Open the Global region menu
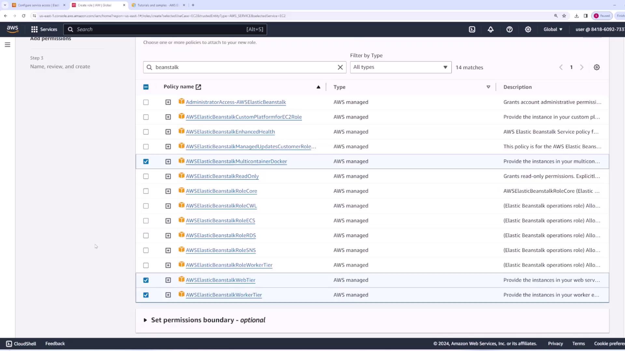The width and height of the screenshot is (625, 351). pyautogui.click(x=553, y=29)
